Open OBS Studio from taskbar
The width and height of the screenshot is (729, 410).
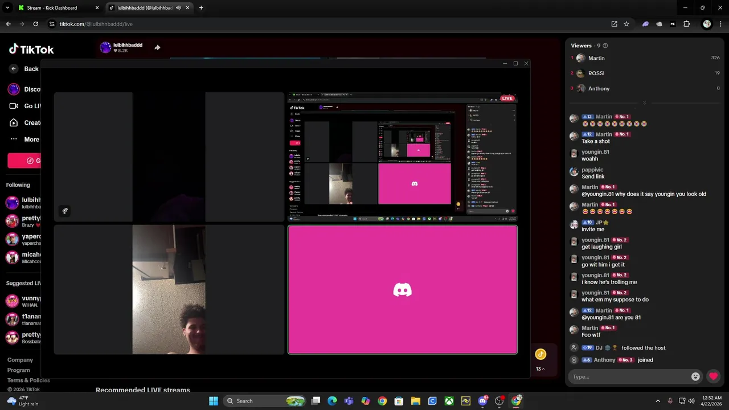(499, 401)
